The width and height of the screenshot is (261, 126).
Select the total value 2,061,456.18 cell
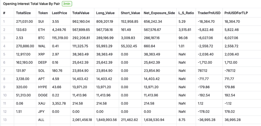[x=82, y=120]
